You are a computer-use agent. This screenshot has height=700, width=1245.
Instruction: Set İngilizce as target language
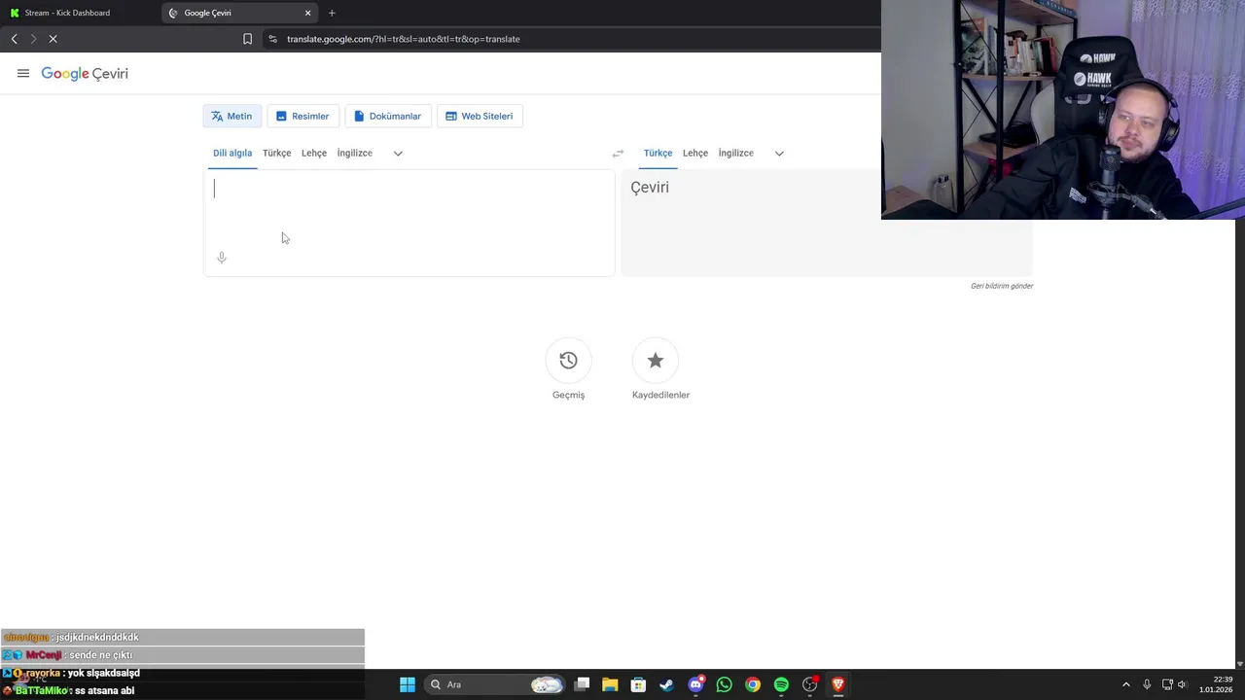(x=736, y=153)
